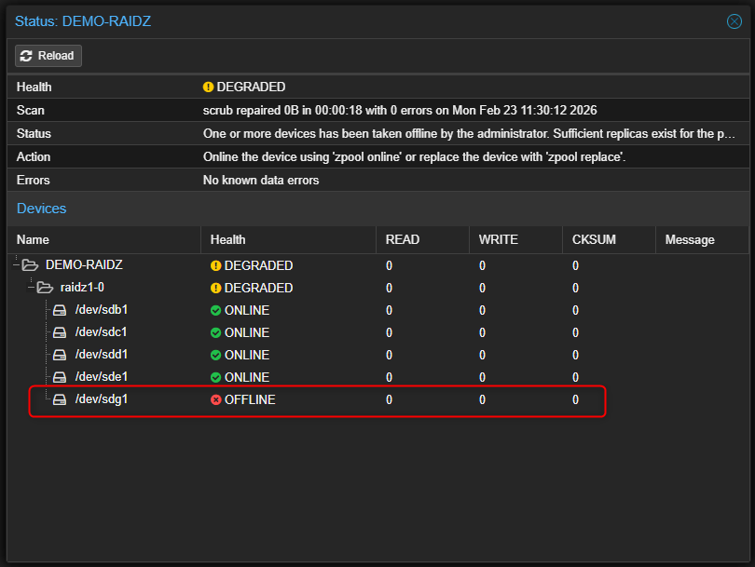755x567 pixels.
Task: Click the green check icon for /dev/sdd1
Action: click(x=215, y=355)
